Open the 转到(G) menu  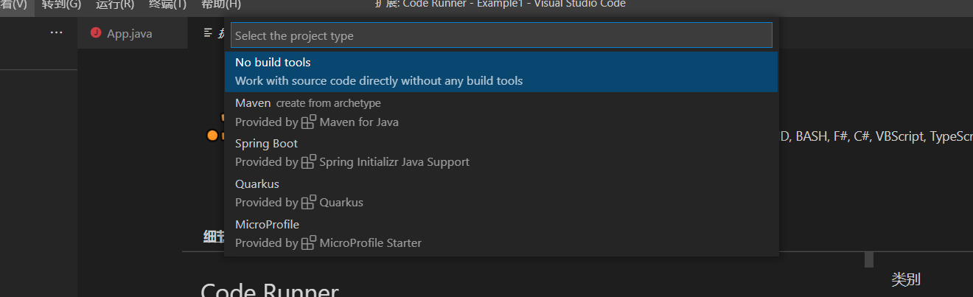(61, 4)
